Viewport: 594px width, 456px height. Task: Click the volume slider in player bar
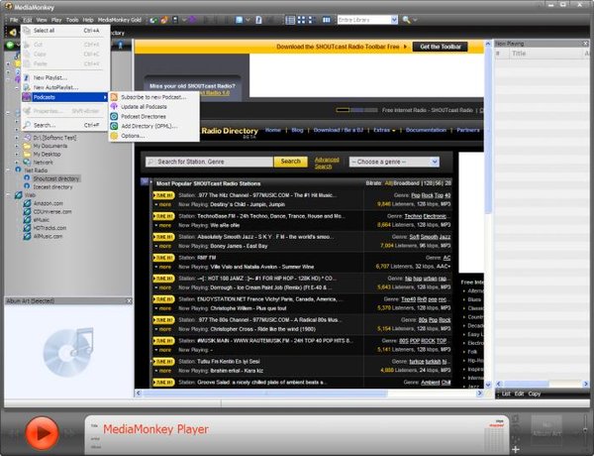point(585,428)
